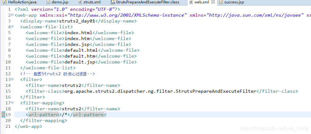This screenshot has height=134, width=311.
Task: Open the StrutsPrepareAndExecuteFilter.class tab
Action: click(145, 2)
